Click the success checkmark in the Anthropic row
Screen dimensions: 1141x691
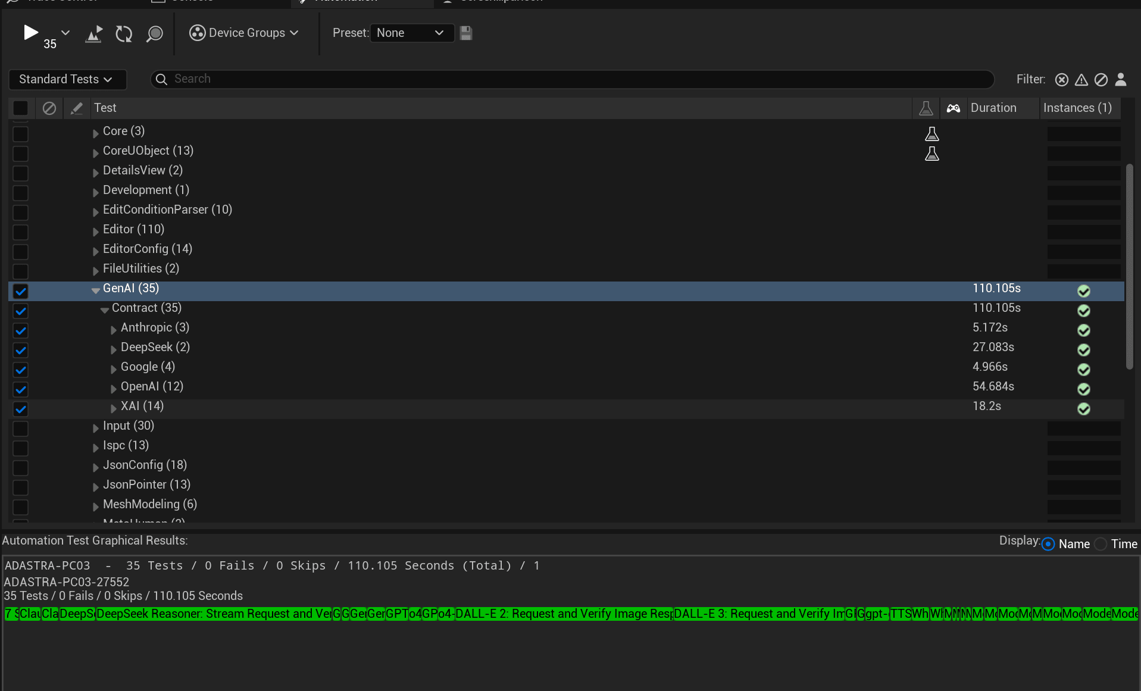[1083, 330]
